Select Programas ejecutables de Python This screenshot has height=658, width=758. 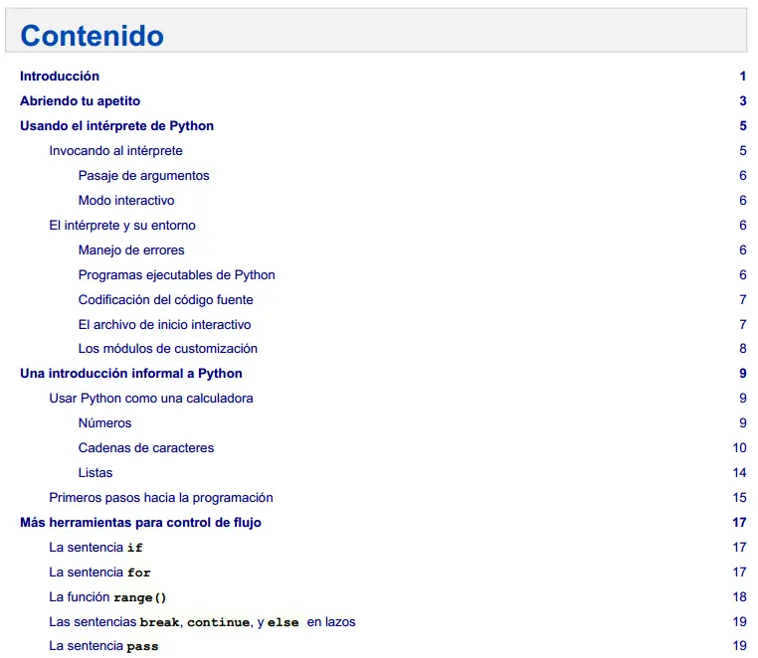click(x=176, y=275)
